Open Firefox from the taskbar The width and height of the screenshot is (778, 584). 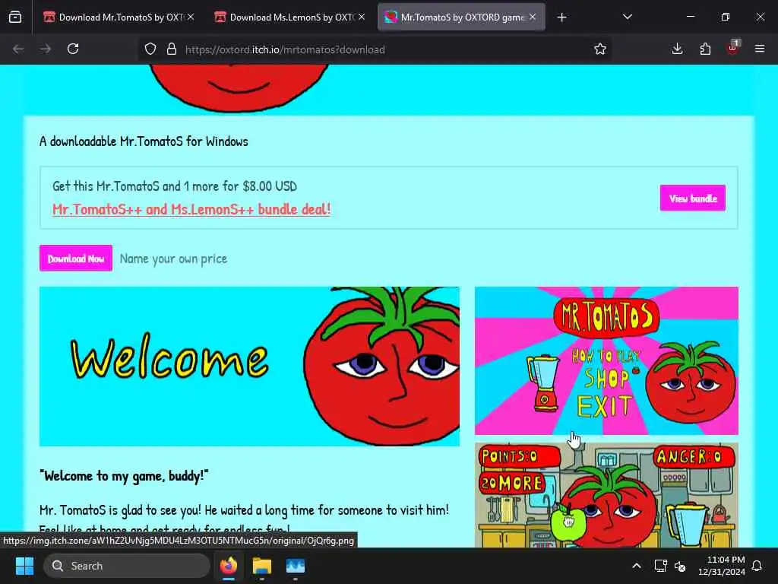click(229, 566)
